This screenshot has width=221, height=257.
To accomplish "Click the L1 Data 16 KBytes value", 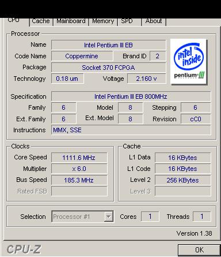I will point(183,158).
